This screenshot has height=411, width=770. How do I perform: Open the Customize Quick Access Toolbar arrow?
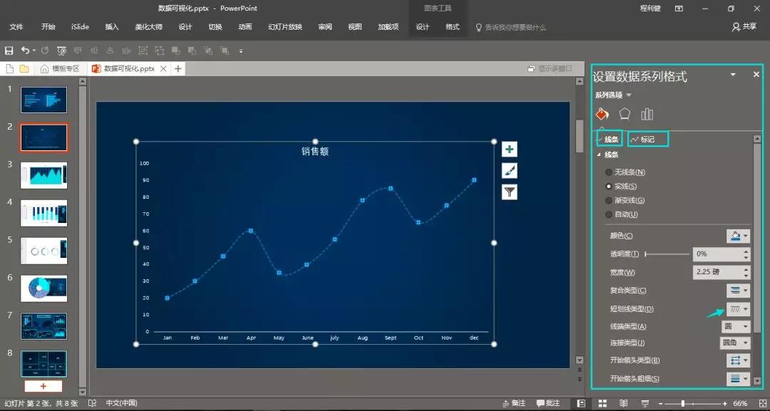(x=241, y=51)
